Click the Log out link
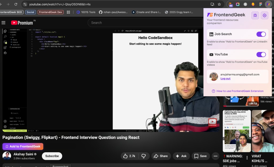Screen dimensions: 274x167 (x=225, y=79)
